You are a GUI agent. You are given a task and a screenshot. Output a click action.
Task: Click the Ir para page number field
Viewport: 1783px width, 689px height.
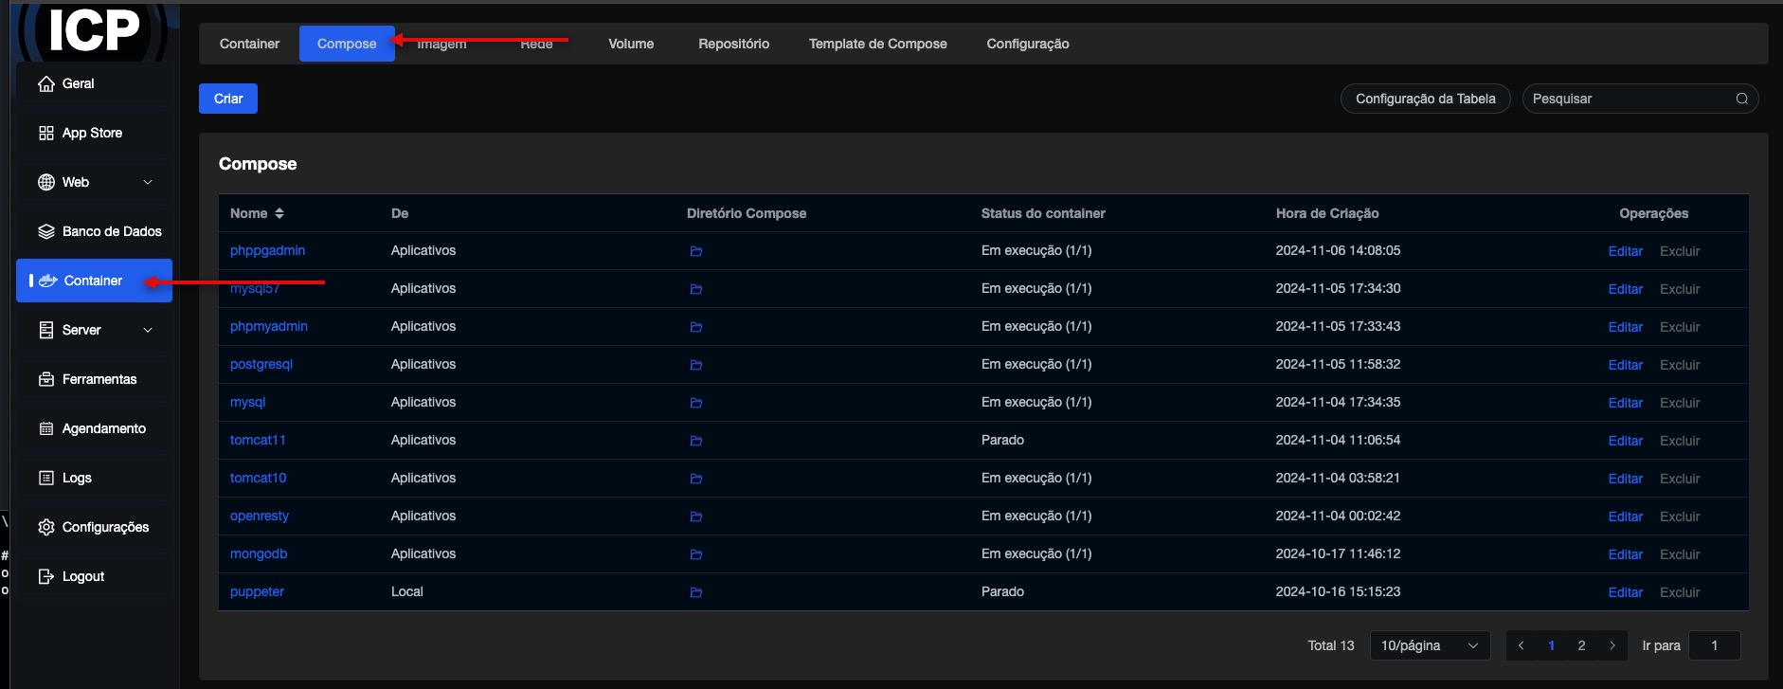point(1714,645)
